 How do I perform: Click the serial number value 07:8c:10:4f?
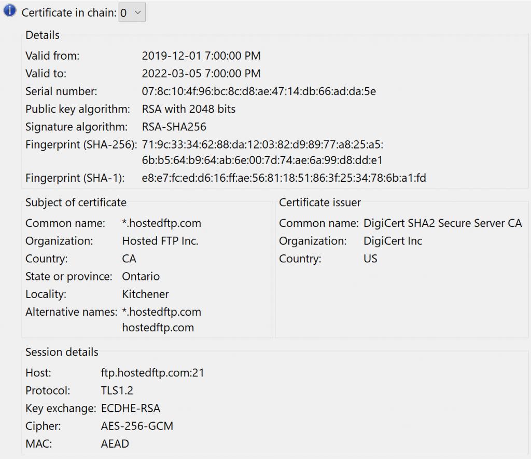tap(259, 91)
